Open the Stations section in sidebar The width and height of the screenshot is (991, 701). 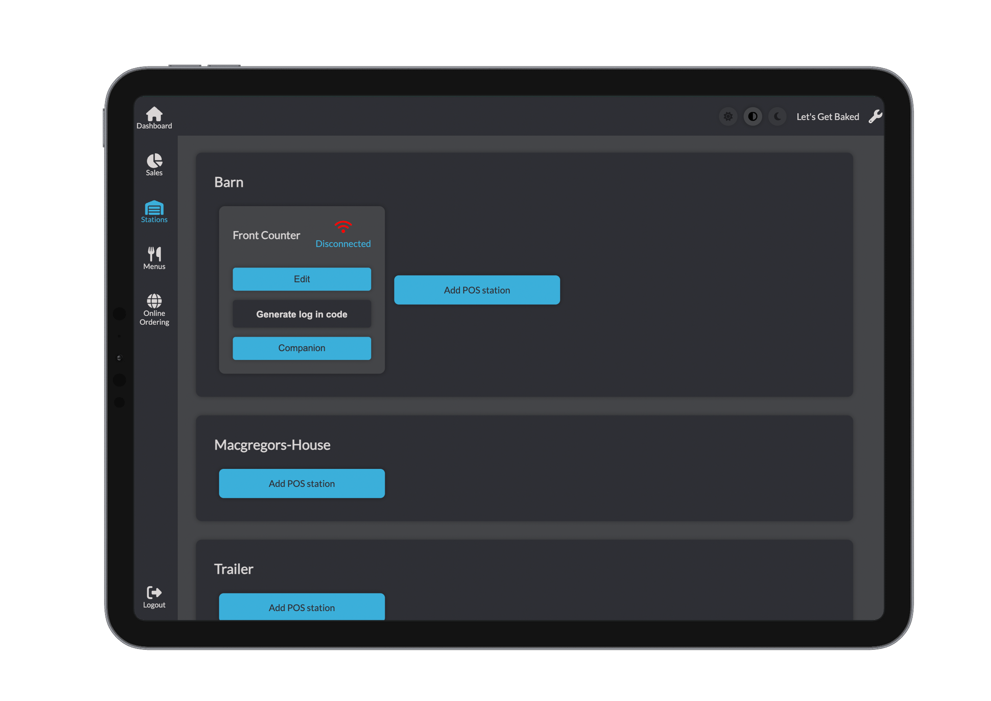tap(154, 211)
